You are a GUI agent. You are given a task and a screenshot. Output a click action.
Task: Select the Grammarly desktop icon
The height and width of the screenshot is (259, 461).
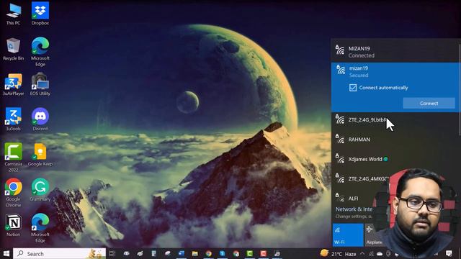coord(40,190)
